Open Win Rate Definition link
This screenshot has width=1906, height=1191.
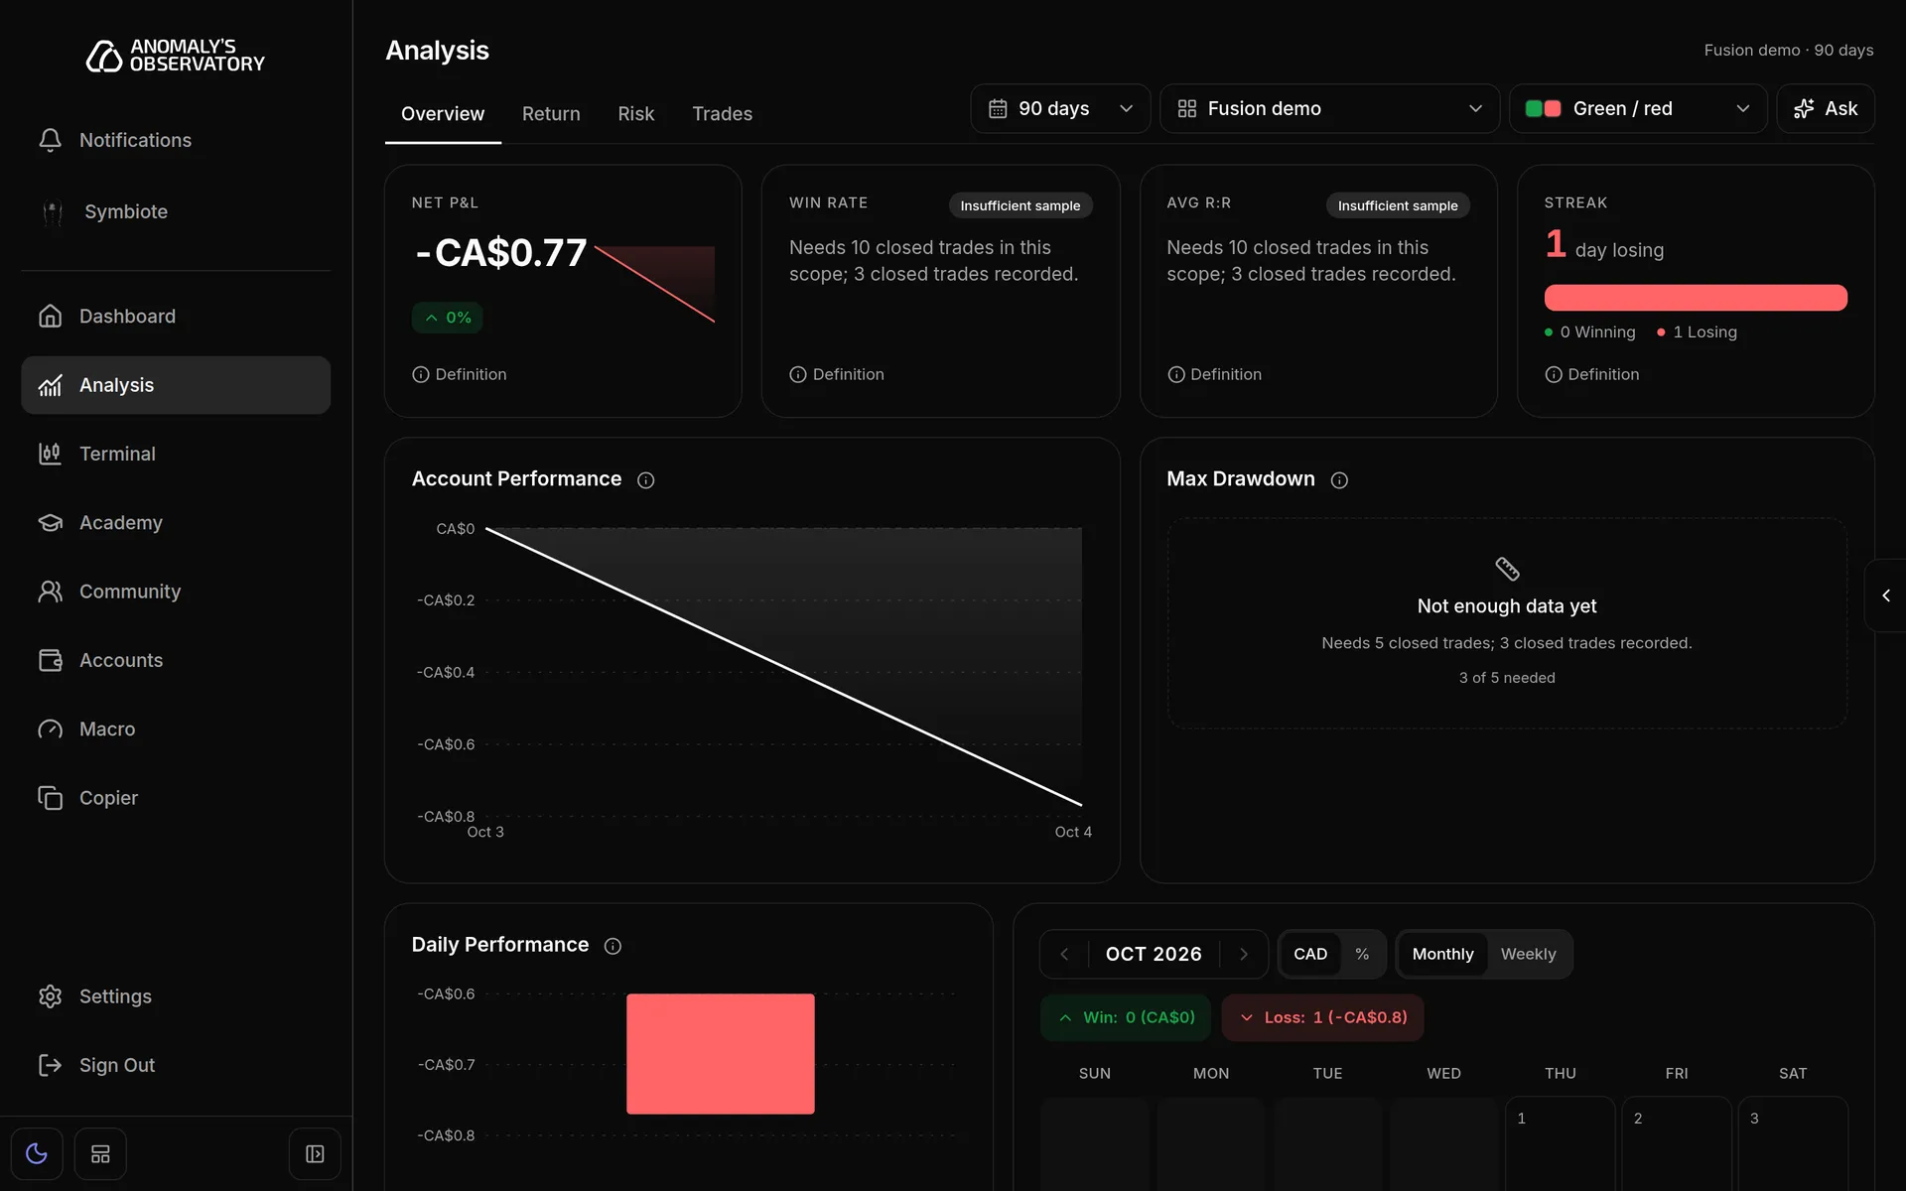(x=837, y=374)
